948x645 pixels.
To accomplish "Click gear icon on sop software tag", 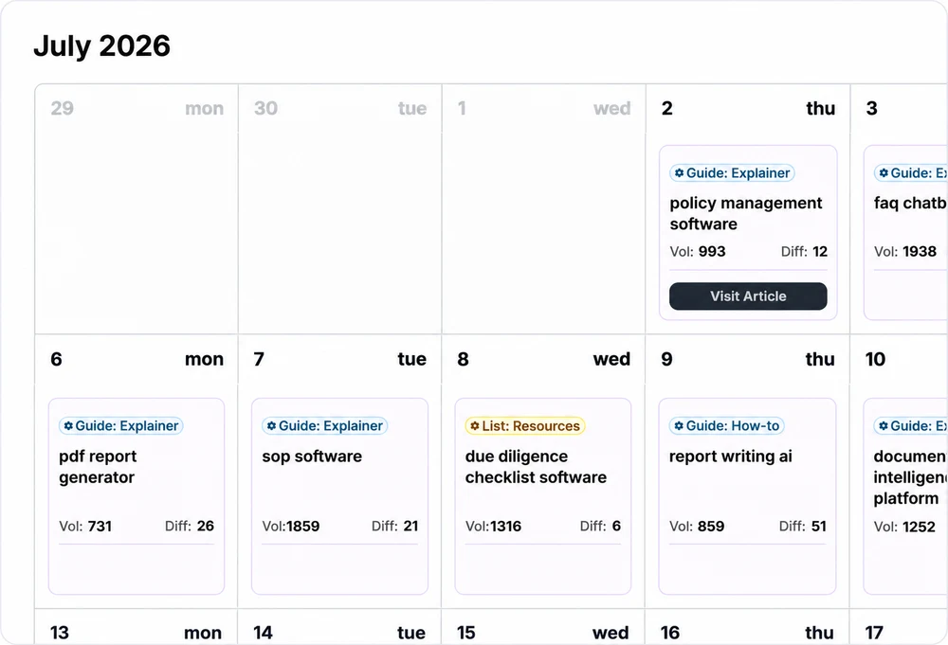I will click(271, 426).
